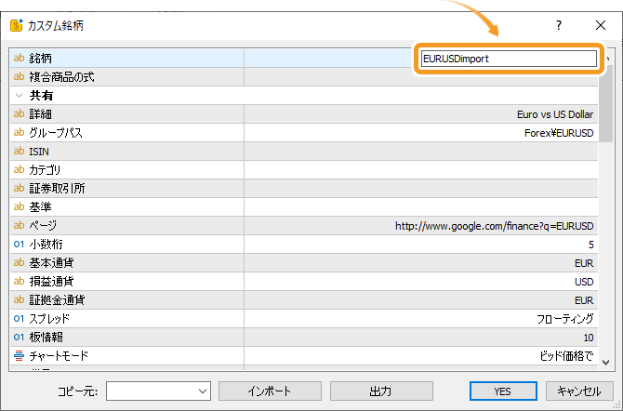Image resolution: width=623 pixels, height=411 pixels.
Task: Select the グループパス row label
Action: [56, 133]
